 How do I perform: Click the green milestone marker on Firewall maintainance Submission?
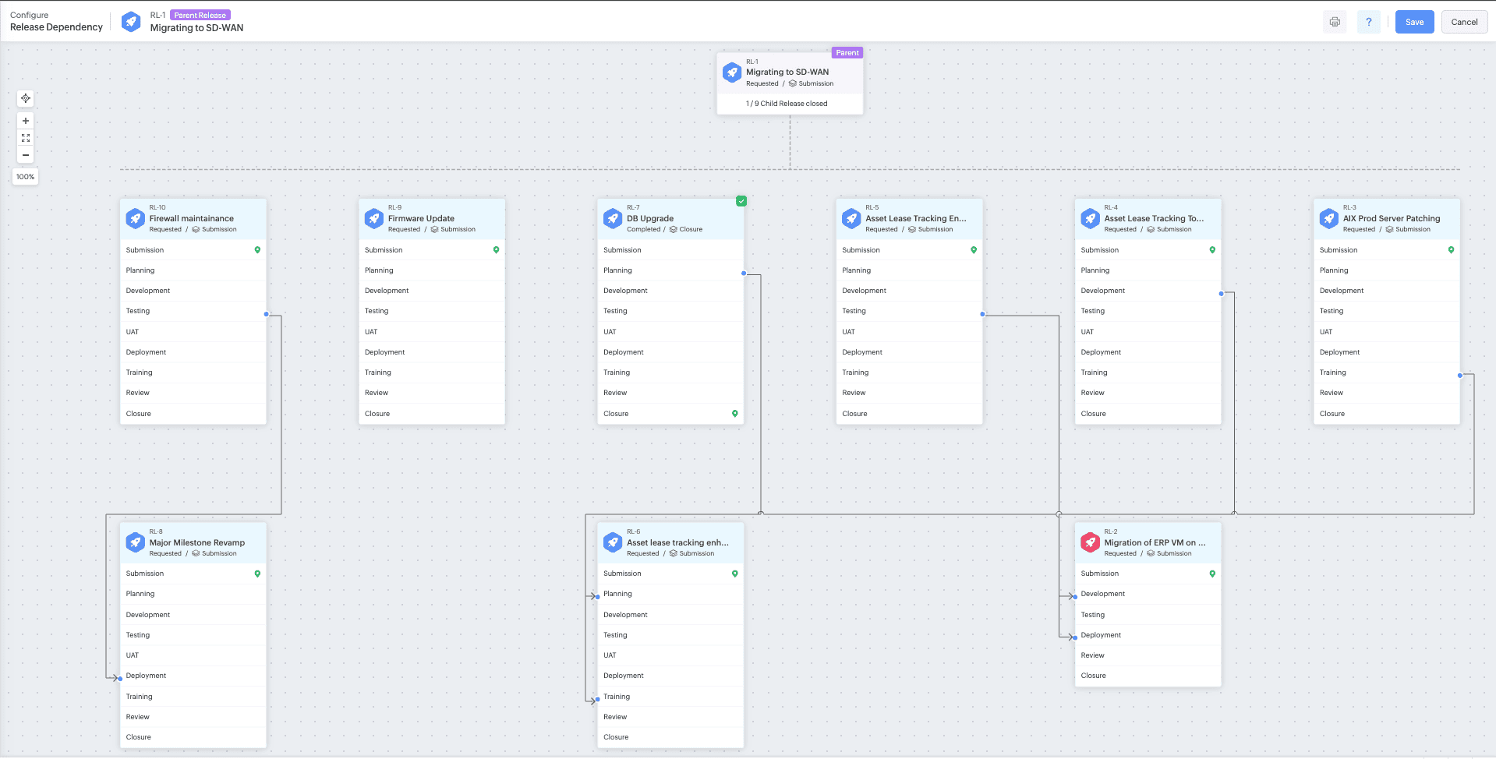(x=258, y=249)
